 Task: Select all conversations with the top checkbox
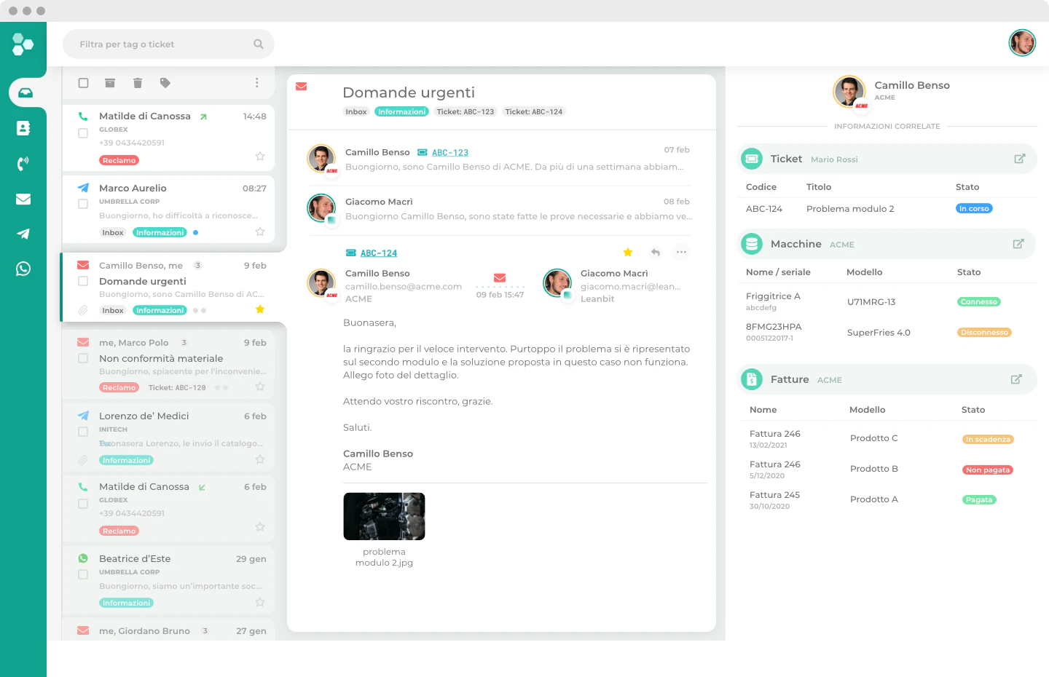(82, 83)
